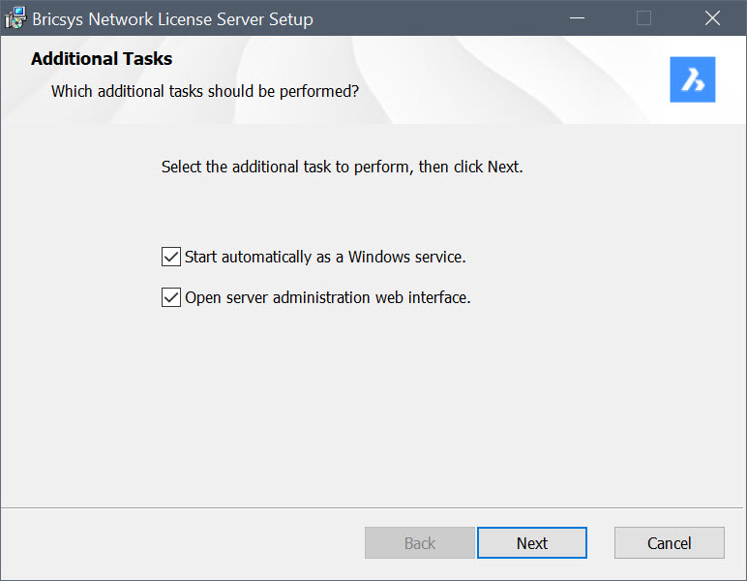Close the Setup window with the X
The height and width of the screenshot is (581, 747).
(x=712, y=18)
